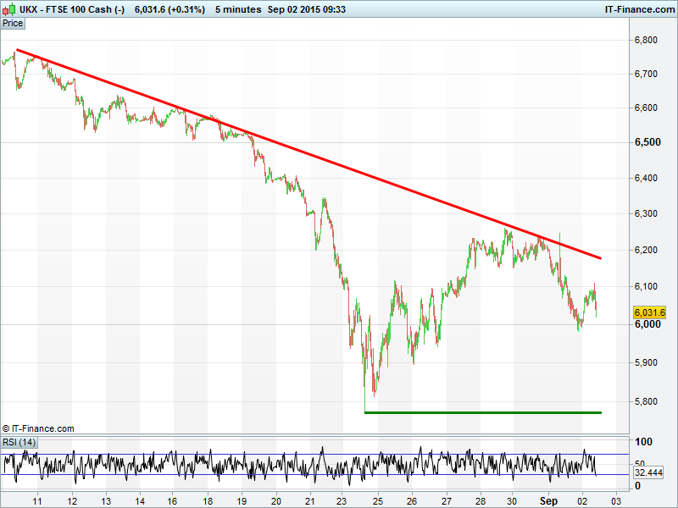Click the 6,500 level on price axis

(x=647, y=142)
